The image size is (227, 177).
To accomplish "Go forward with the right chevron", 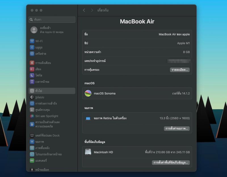I will point(92,10).
